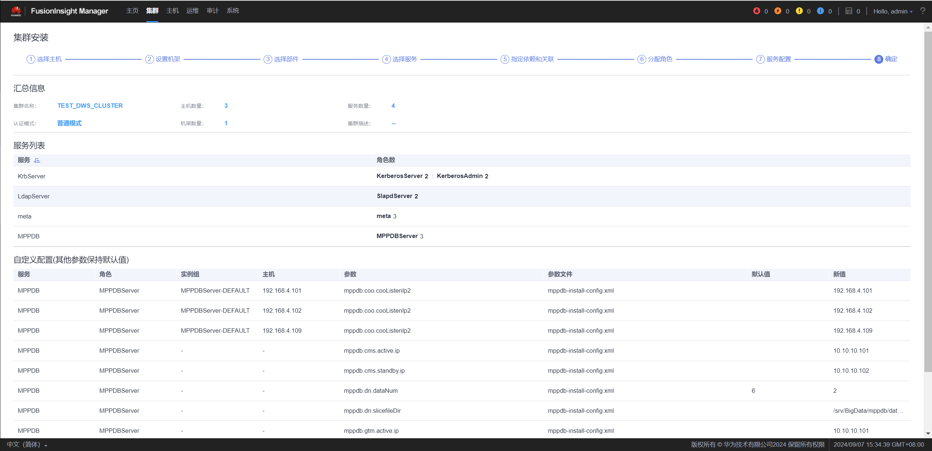Go to step 3 circle 选择部件
932x451 pixels.
pos(268,59)
